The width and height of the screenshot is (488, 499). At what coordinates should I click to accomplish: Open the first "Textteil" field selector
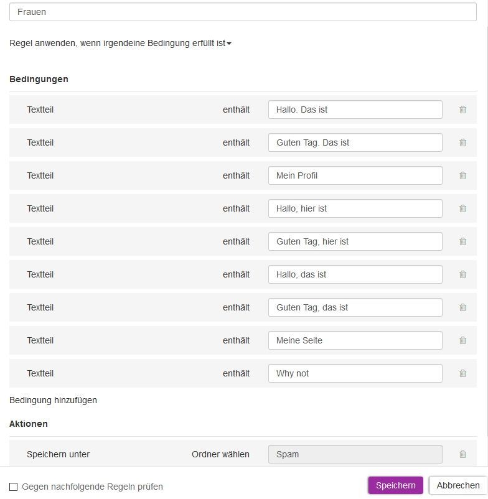coord(40,109)
